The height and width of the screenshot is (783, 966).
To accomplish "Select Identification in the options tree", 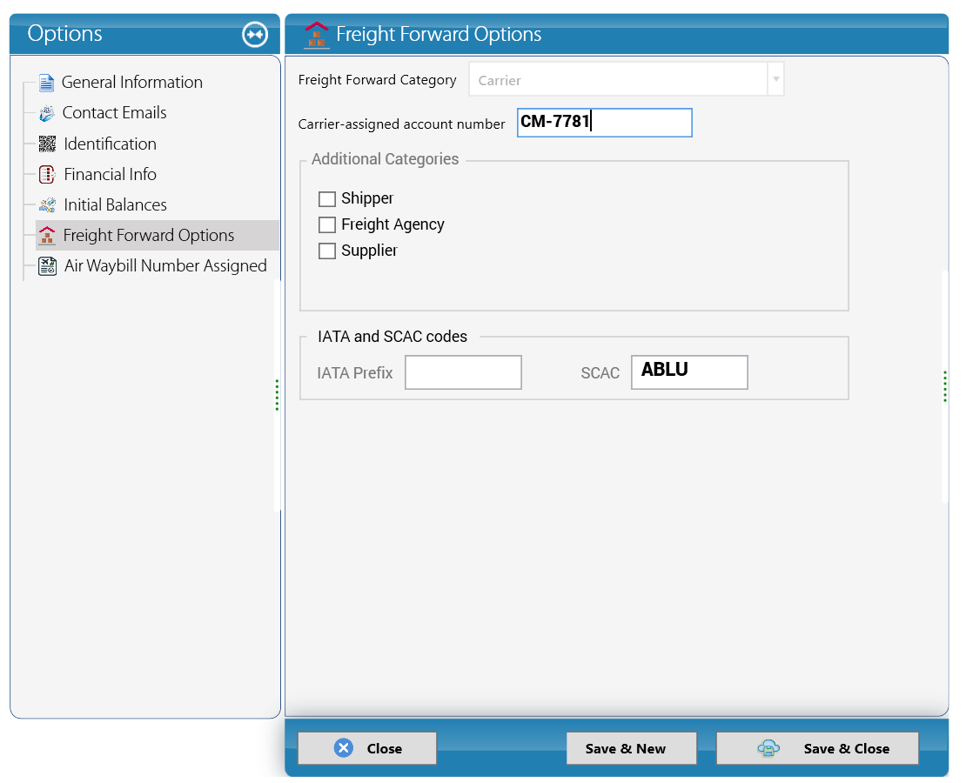I will click(x=111, y=144).
